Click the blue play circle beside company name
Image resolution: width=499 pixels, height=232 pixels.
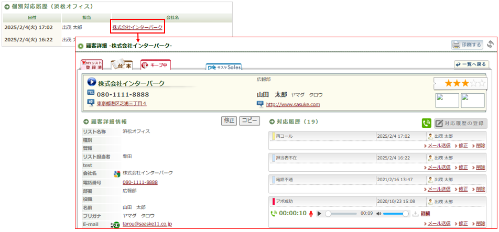point(91,82)
